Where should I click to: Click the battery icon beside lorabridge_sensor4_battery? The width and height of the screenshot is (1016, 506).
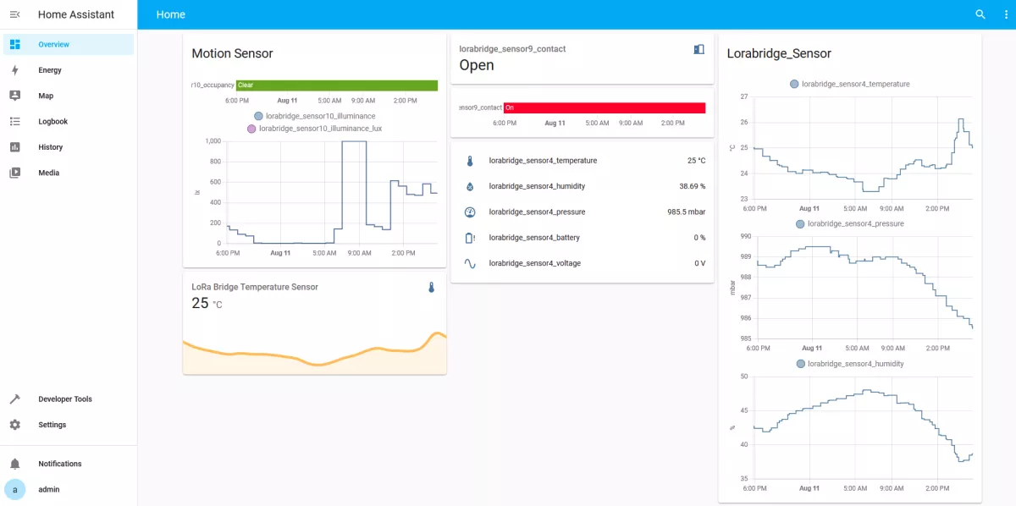point(470,238)
